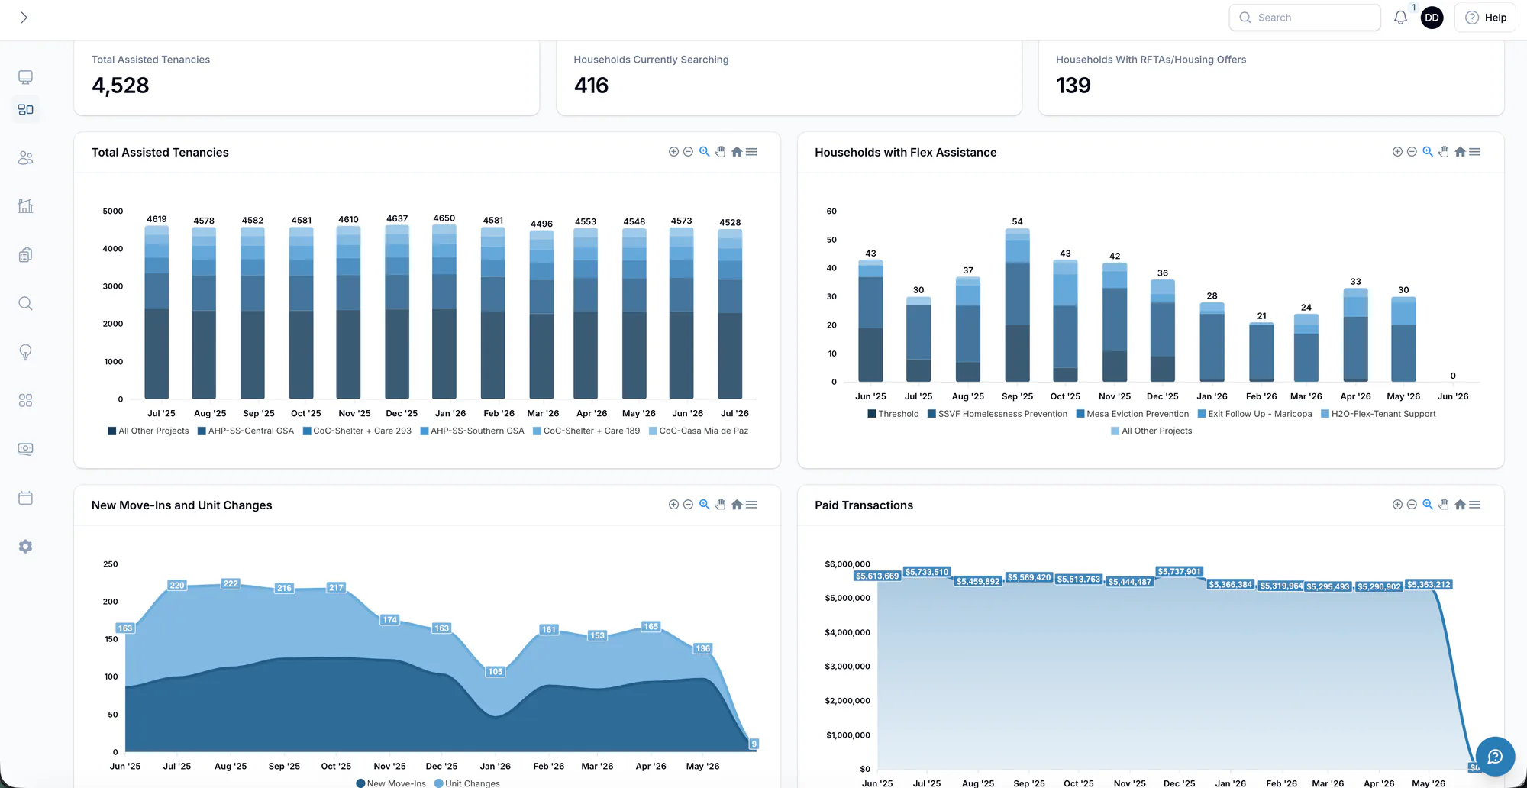
Task: Select the panning hand on Total Assisted Tenancies chart
Action: (720, 152)
